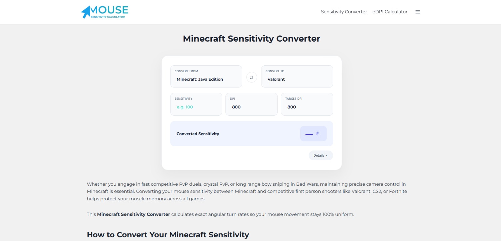Viewport: 501px width, 241px height.
Task: Go to the eDPI Calculator page
Action: (390, 12)
